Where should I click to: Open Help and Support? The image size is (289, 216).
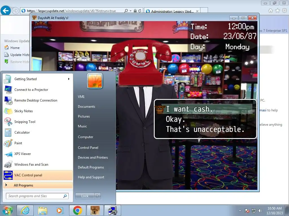[91, 177]
